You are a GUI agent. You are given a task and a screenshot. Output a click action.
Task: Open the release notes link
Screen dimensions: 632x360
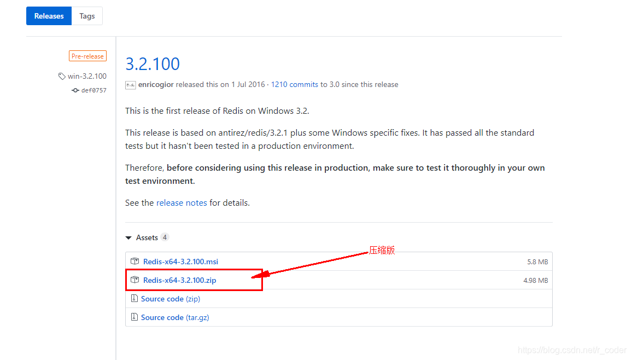click(182, 203)
